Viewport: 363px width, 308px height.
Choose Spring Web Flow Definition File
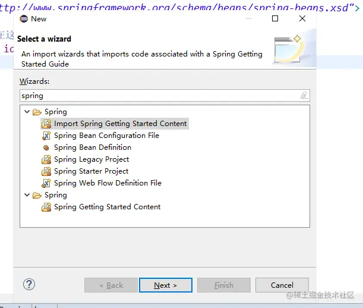coord(108,183)
